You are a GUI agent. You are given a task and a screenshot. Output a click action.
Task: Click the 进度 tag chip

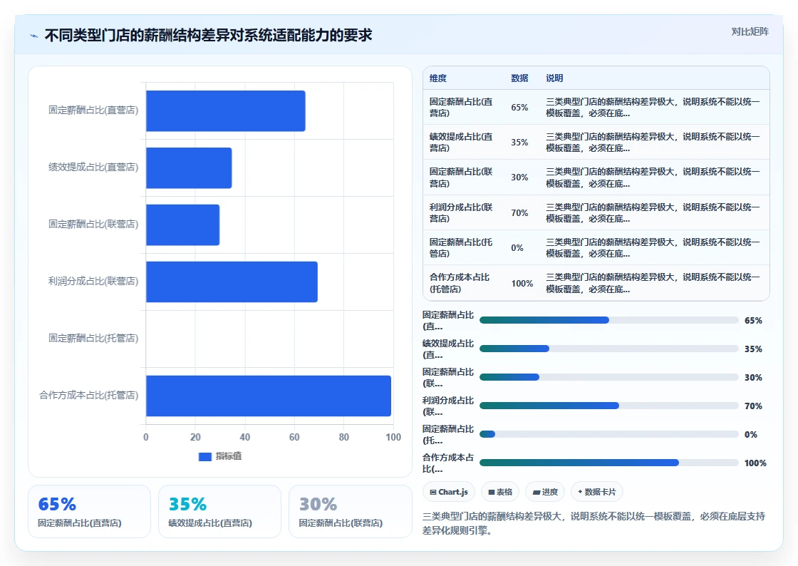pos(545,492)
